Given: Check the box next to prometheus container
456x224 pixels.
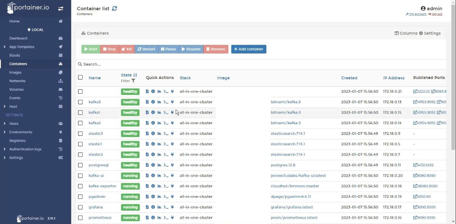Looking at the screenshot, I should click(80, 218).
